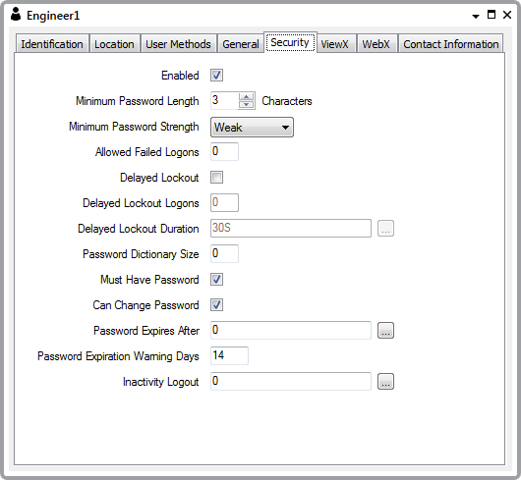The width and height of the screenshot is (521, 480).
Task: Expand the Minimum Password Strength dropdown
Action: tap(252, 127)
